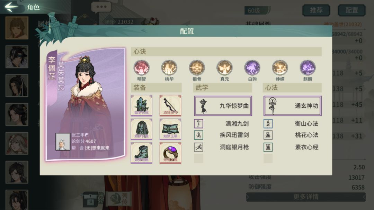
Task: Select the 真元 mantra icon
Action: (x=224, y=68)
